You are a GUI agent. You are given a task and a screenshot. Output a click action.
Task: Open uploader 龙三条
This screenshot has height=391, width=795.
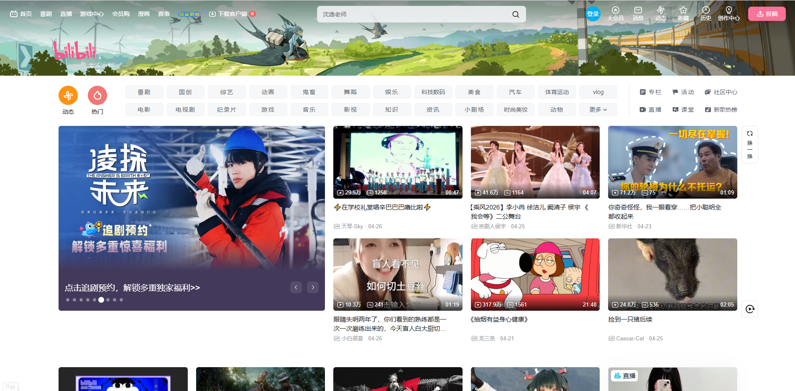tap(487, 338)
